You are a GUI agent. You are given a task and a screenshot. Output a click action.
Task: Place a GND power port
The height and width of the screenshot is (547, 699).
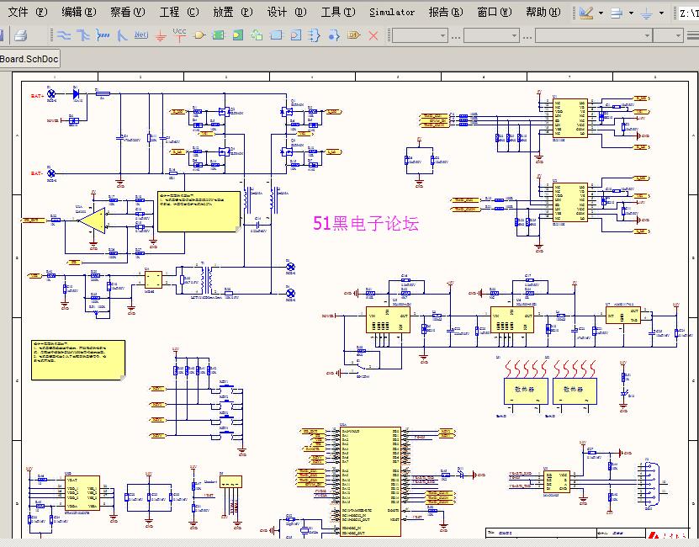point(161,36)
